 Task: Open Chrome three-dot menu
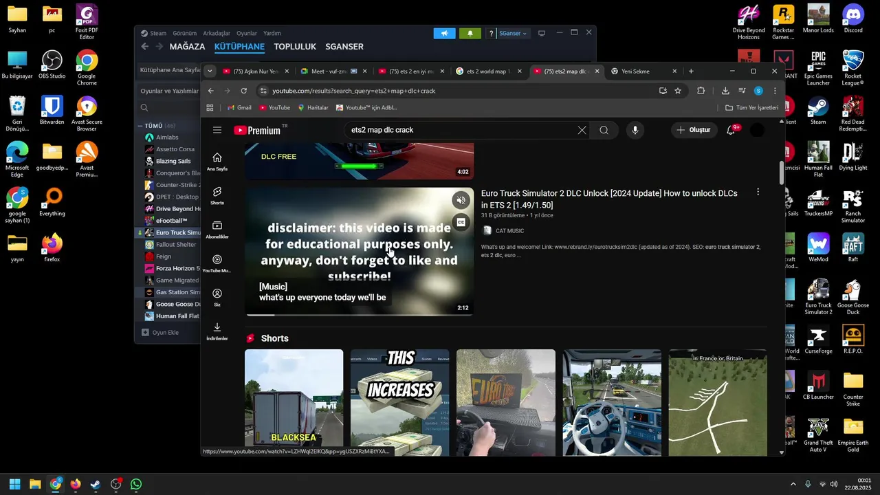(x=775, y=91)
